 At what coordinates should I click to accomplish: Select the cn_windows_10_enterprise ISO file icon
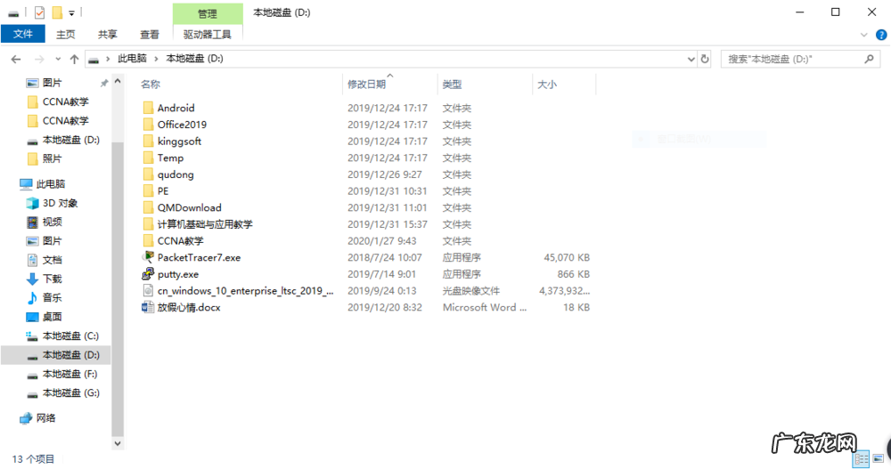point(148,291)
